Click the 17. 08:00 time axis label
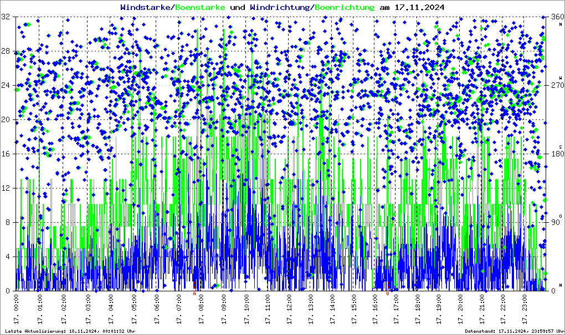The height and width of the screenshot is (335, 565). tap(201, 309)
